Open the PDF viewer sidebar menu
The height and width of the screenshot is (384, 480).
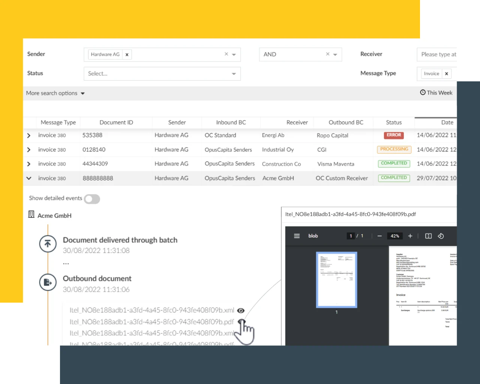click(x=297, y=236)
